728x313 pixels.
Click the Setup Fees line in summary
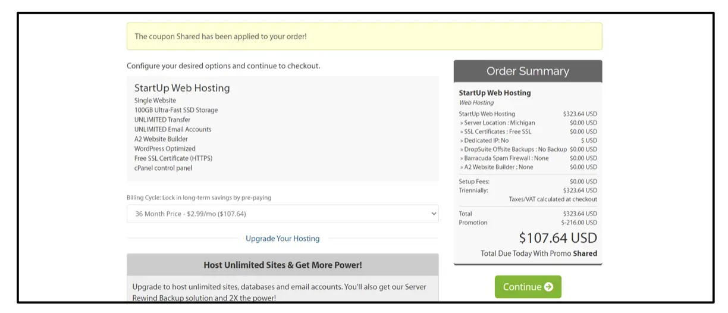coord(475,181)
